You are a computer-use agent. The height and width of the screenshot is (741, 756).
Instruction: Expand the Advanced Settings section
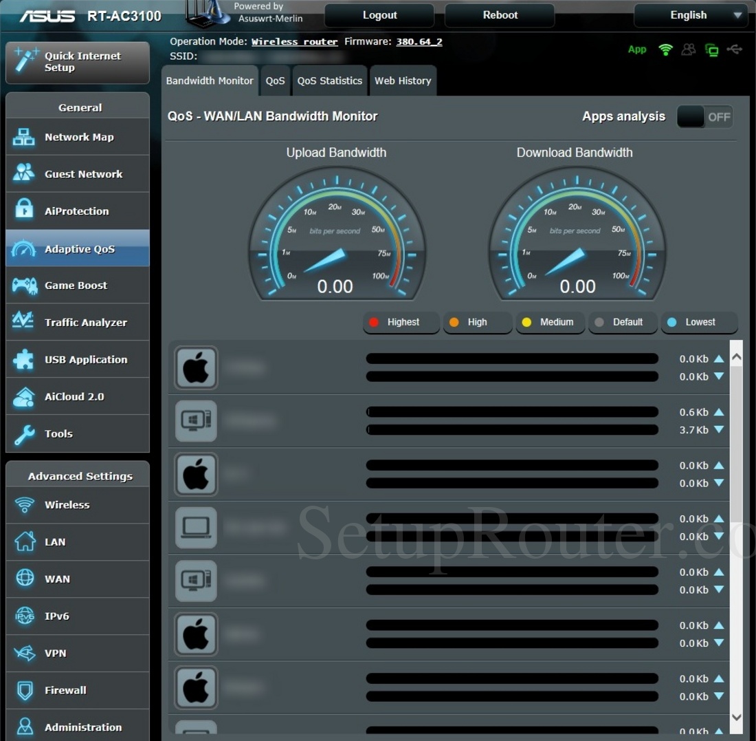click(x=80, y=475)
